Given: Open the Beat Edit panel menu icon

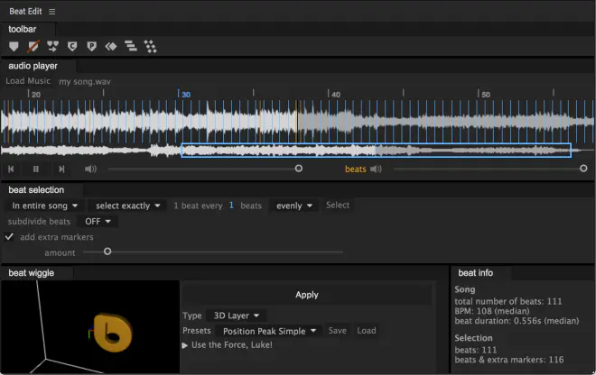Looking at the screenshot, I should pos(52,12).
